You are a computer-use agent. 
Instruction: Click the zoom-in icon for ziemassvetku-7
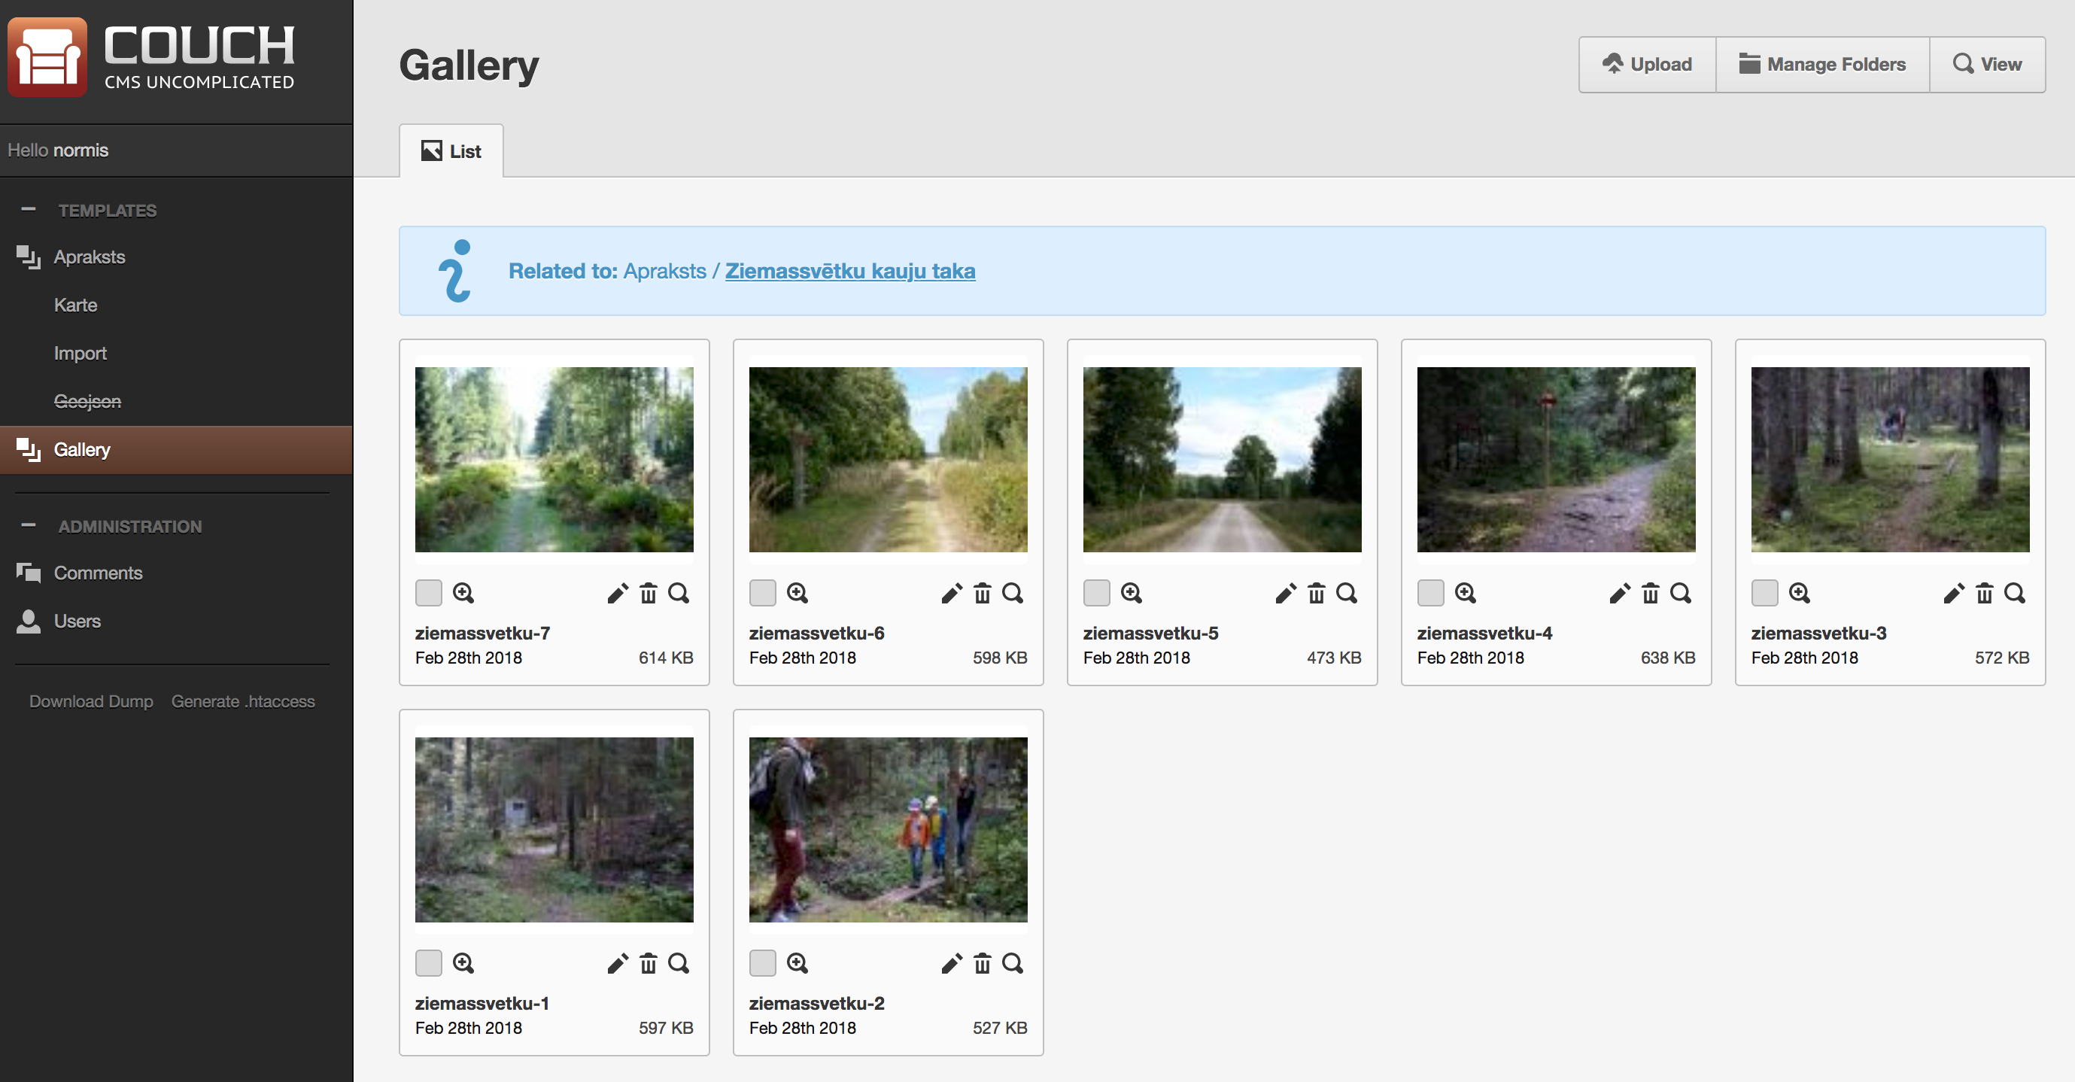point(463,593)
